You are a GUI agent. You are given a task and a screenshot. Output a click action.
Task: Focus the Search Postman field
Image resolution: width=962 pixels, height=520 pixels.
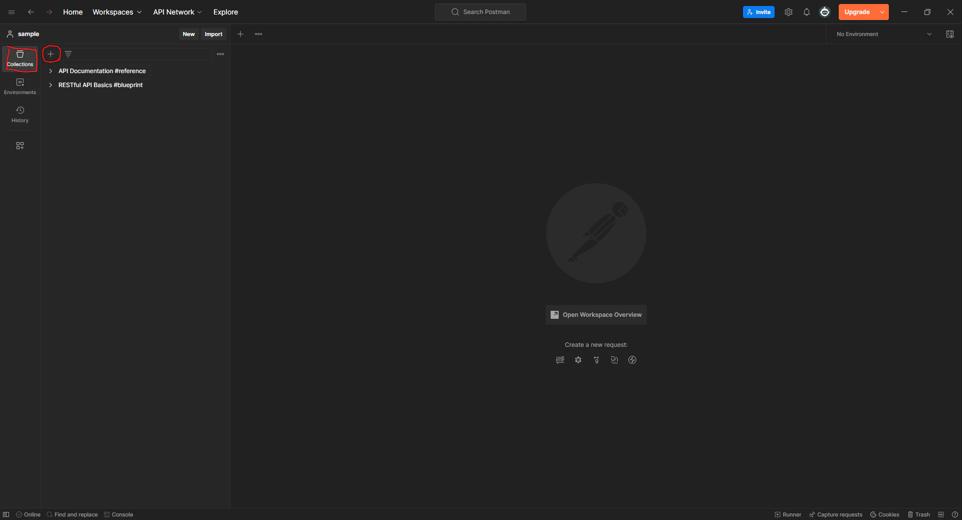[x=480, y=12]
